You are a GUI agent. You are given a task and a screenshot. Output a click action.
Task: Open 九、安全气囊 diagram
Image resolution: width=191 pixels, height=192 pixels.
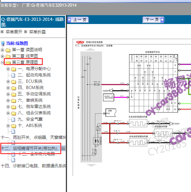click(30, 119)
